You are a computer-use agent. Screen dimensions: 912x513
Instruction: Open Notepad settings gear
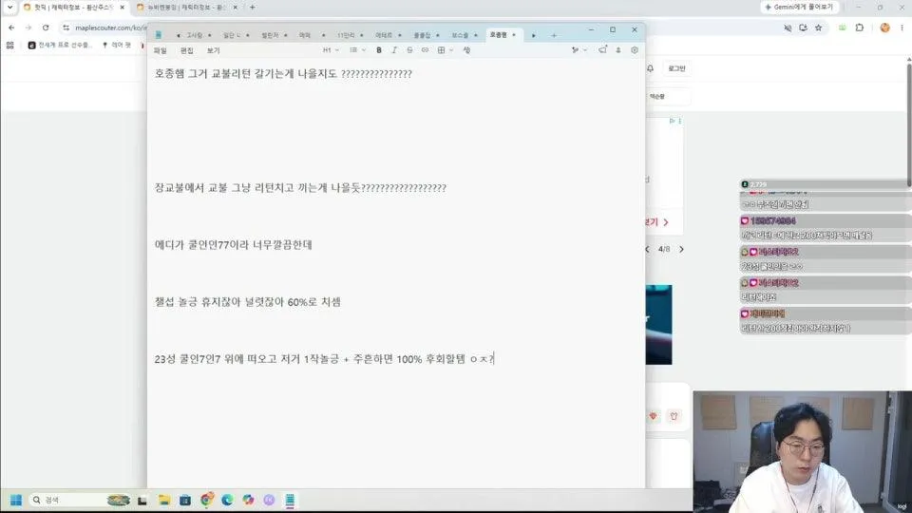pos(635,50)
